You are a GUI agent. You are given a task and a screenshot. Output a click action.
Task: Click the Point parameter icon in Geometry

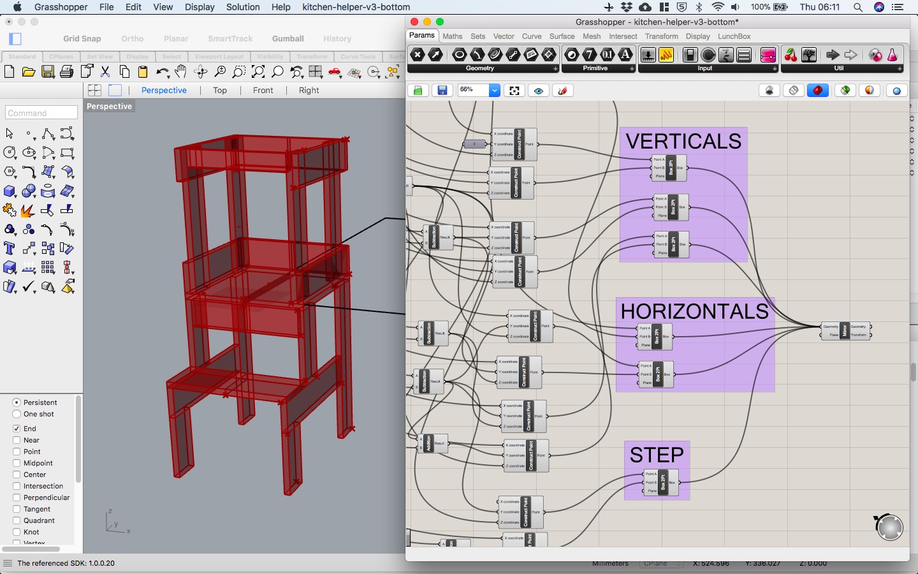(418, 55)
